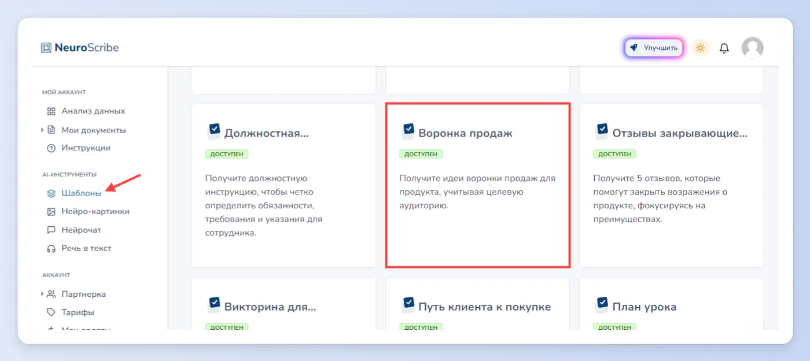Image resolution: width=810 pixels, height=361 pixels.
Task: Click the NeuroScribe logo icon
Action: (x=46, y=48)
